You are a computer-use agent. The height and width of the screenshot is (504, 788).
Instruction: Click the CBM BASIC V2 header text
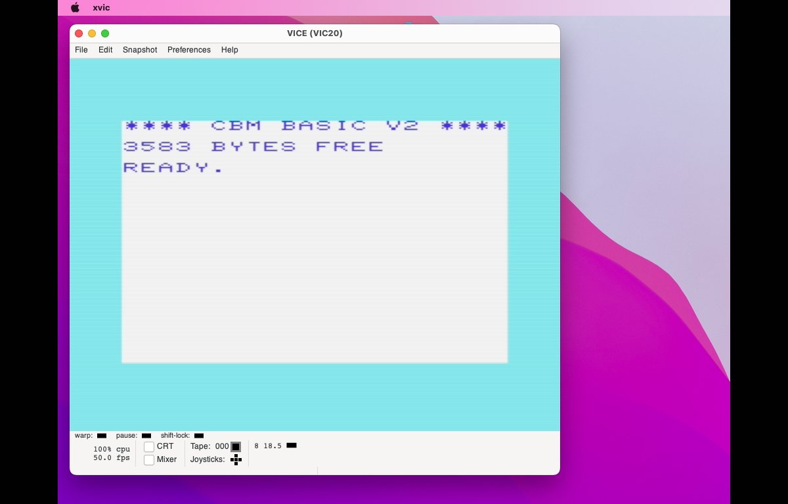(315, 125)
